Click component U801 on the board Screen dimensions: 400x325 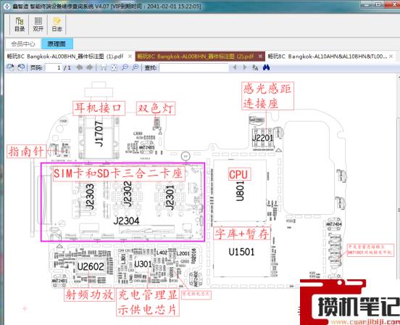tap(240, 192)
